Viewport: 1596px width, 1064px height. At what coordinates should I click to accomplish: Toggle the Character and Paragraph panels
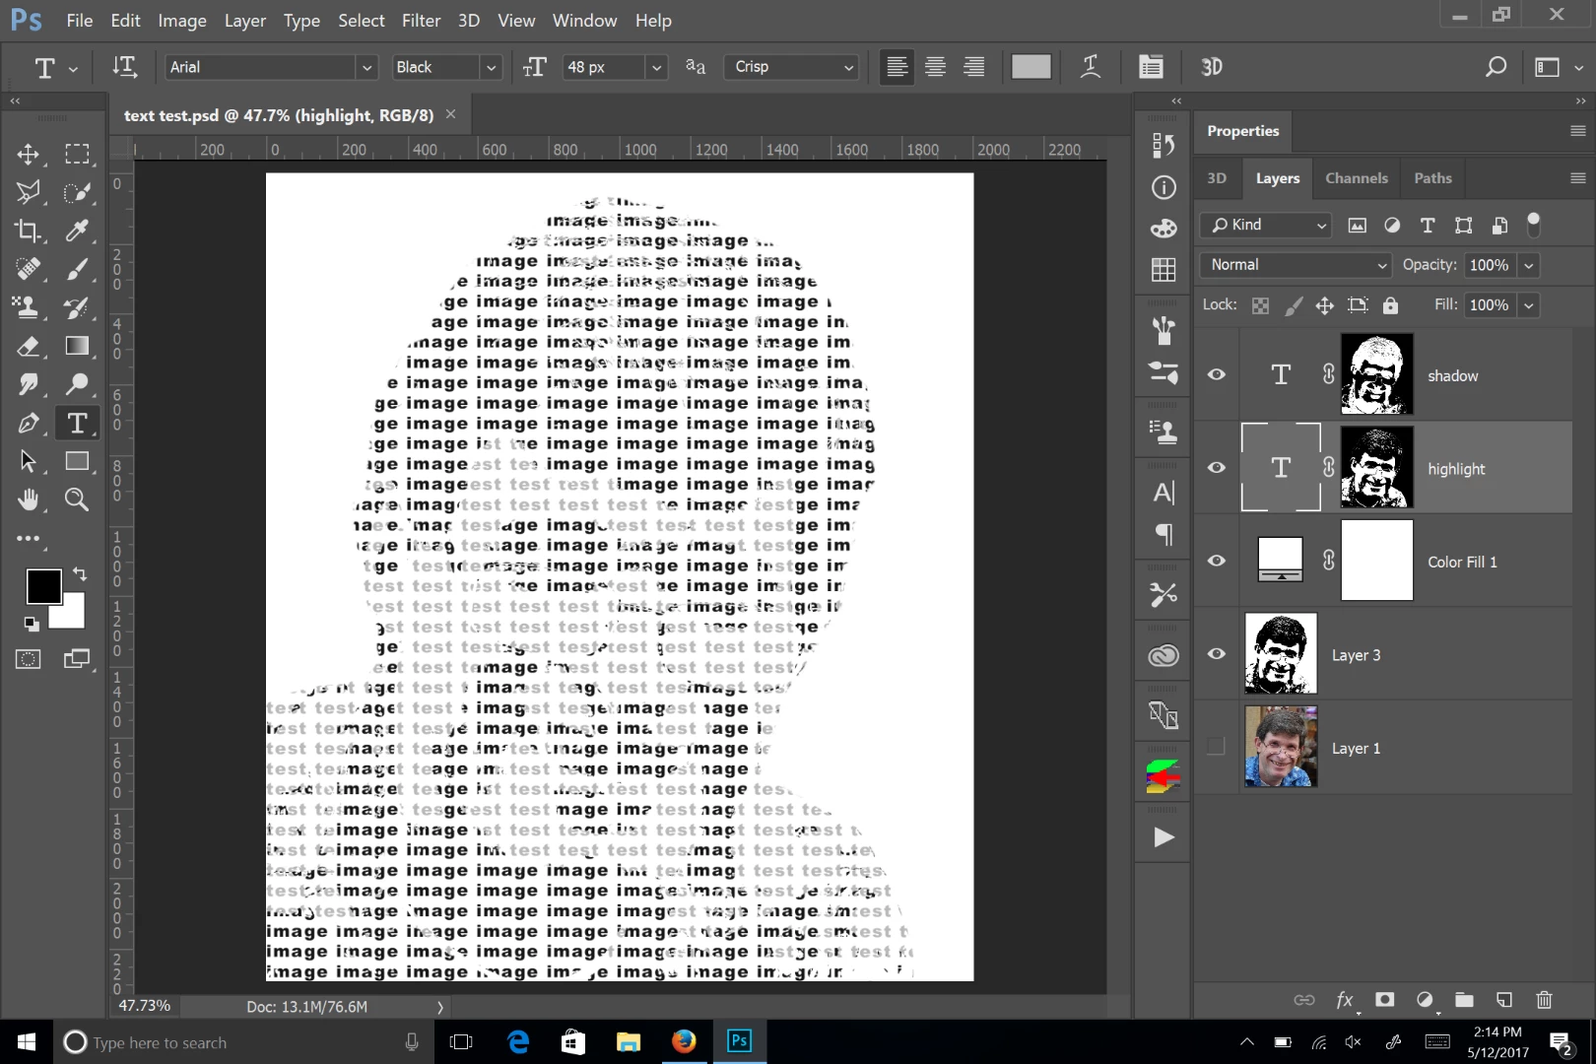[1151, 67]
